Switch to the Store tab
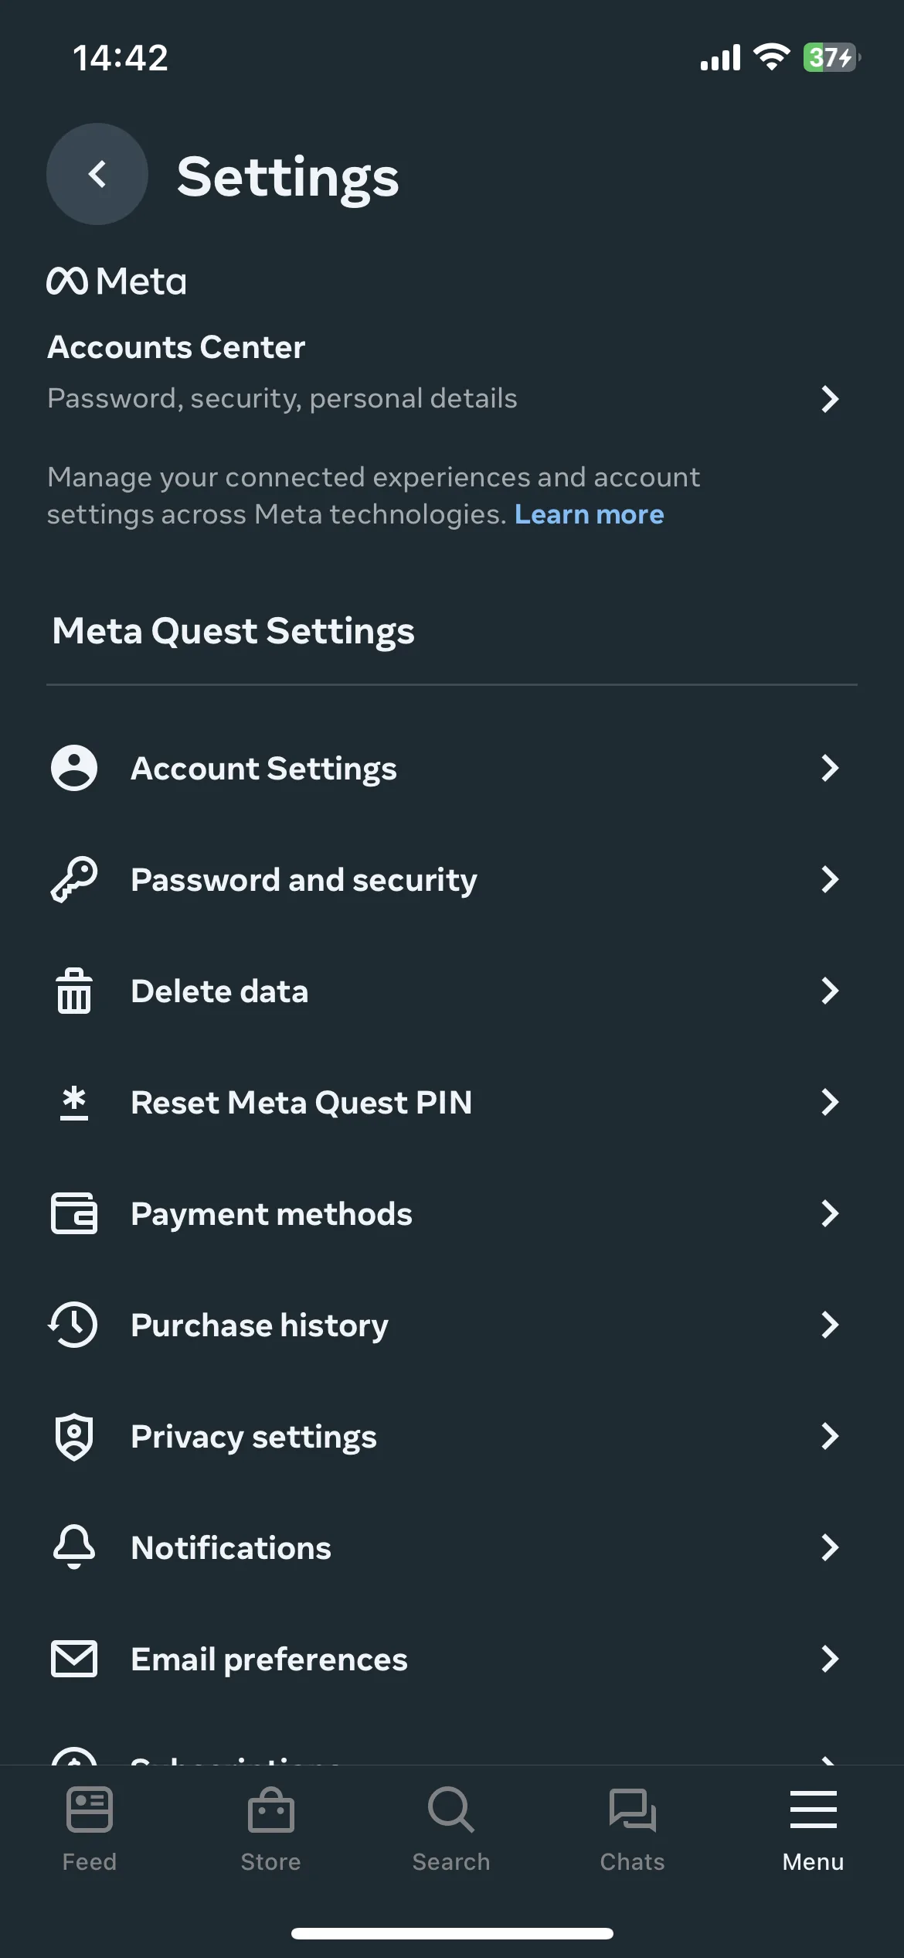Viewport: 904px width, 1958px height. click(270, 1830)
